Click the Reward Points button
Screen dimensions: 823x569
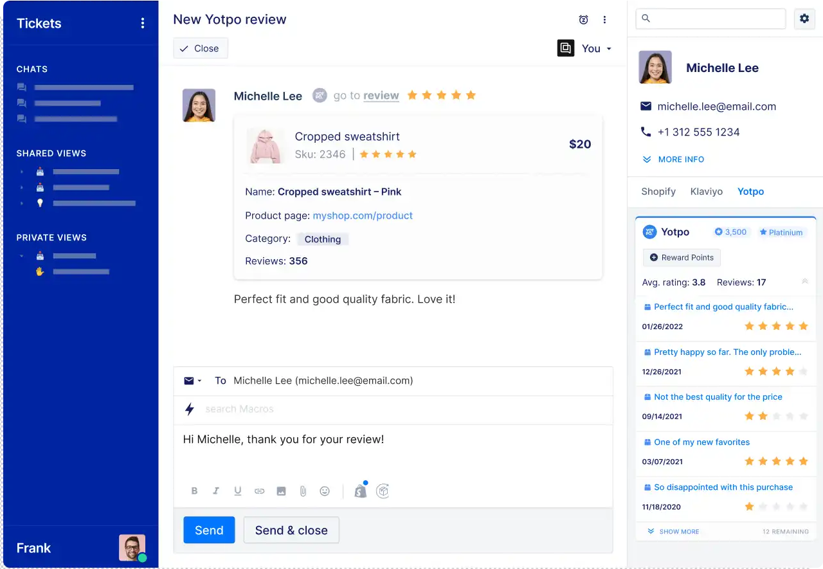pos(682,258)
